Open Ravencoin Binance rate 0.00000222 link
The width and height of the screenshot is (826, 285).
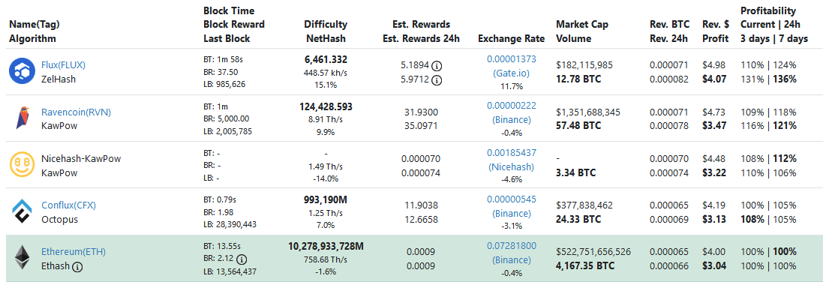(512, 112)
